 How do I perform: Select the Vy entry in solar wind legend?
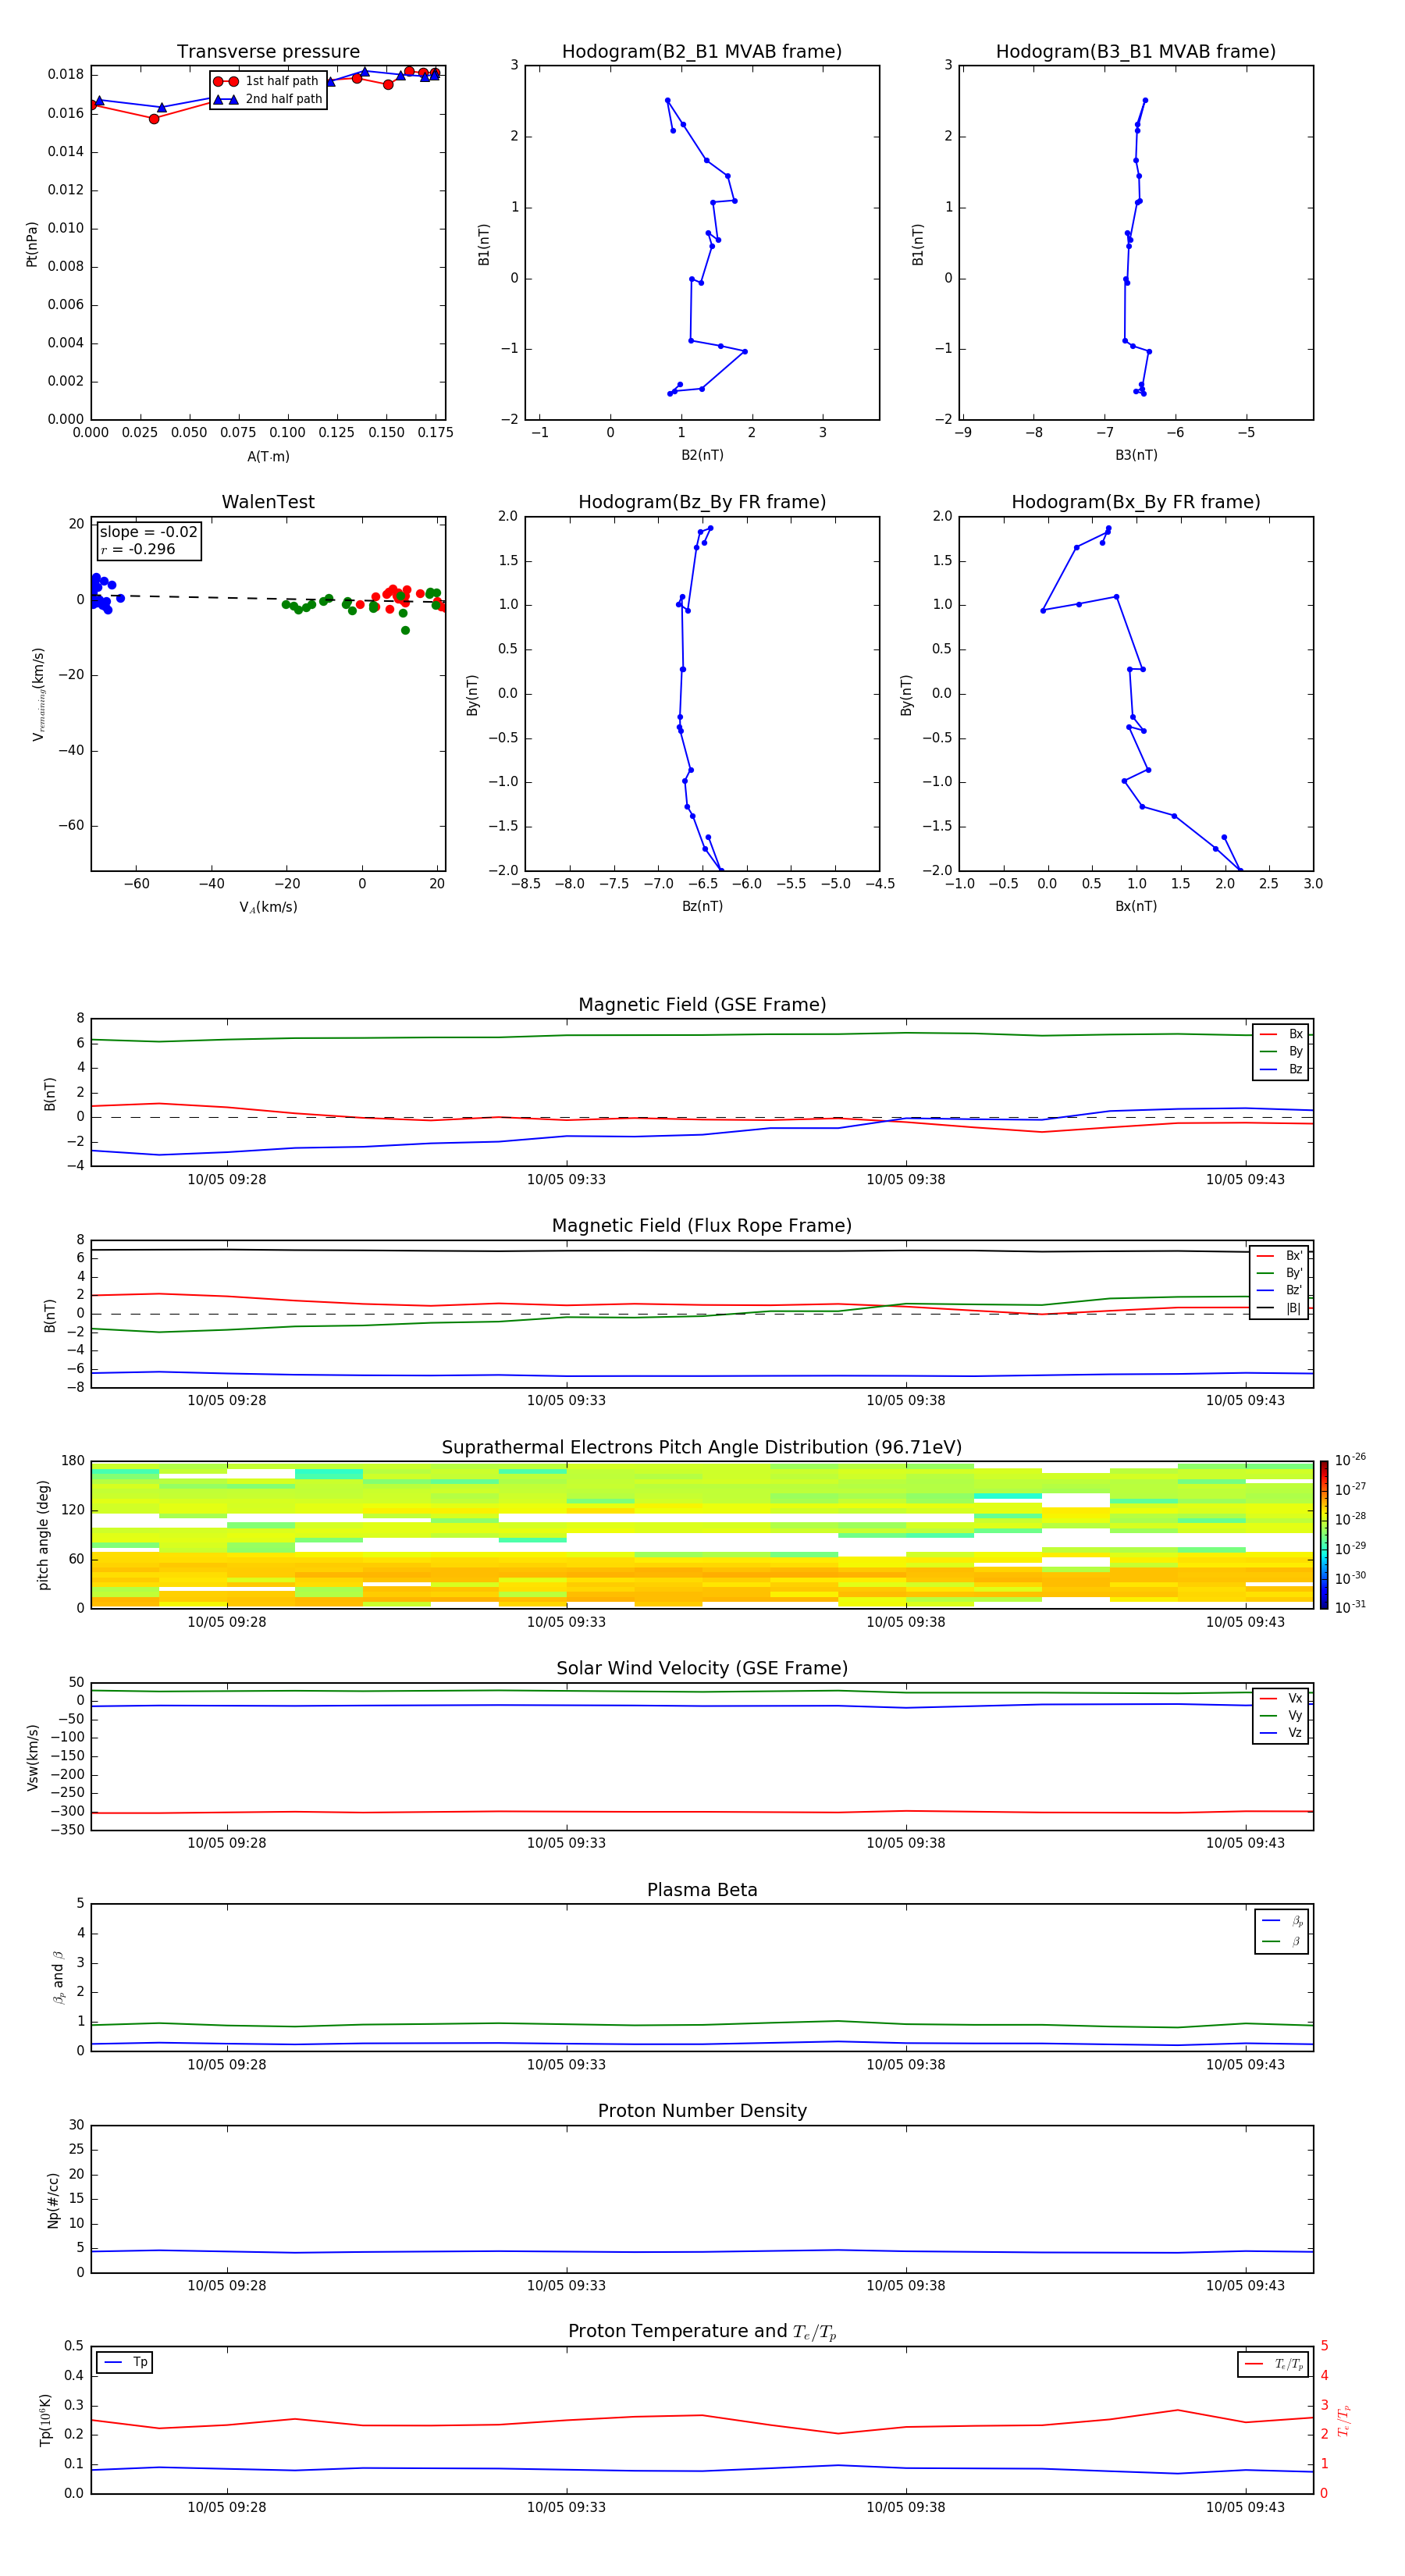pyautogui.click(x=1281, y=1716)
